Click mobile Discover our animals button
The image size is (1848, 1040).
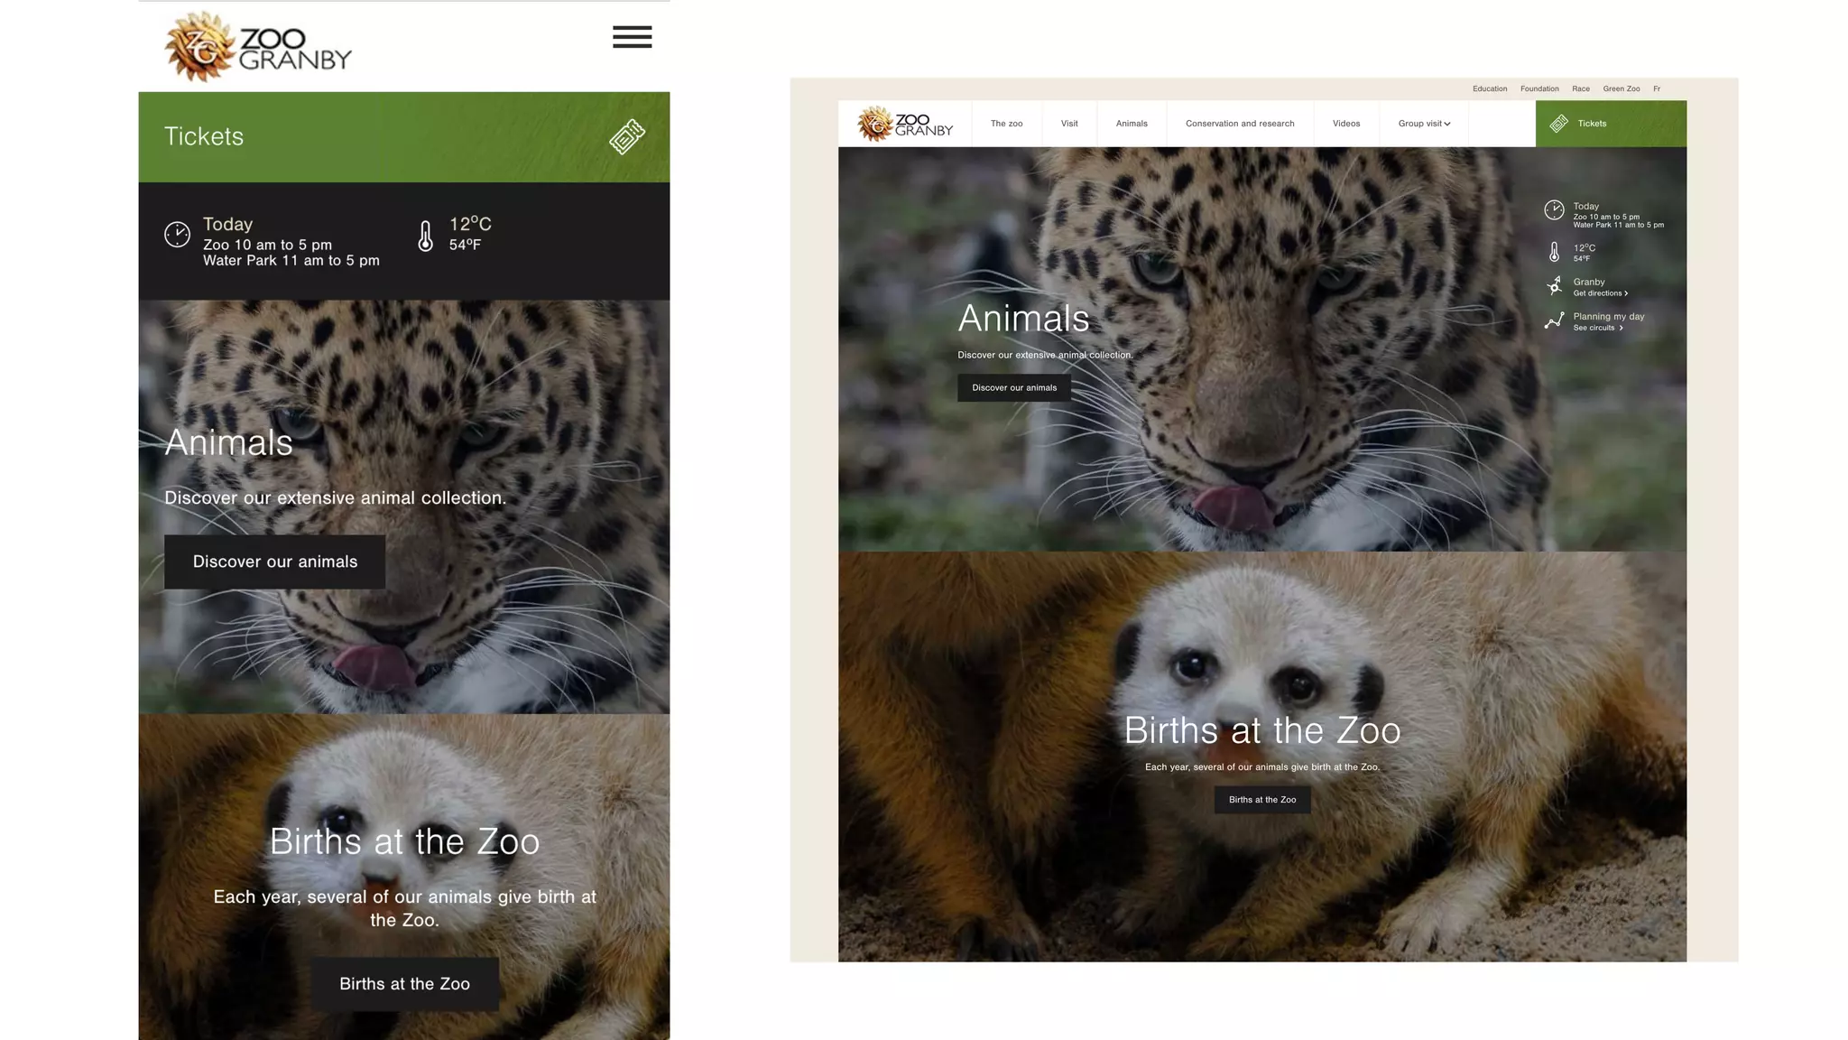[274, 562]
